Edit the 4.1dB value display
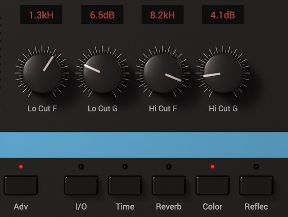288x217 pixels. click(x=223, y=15)
